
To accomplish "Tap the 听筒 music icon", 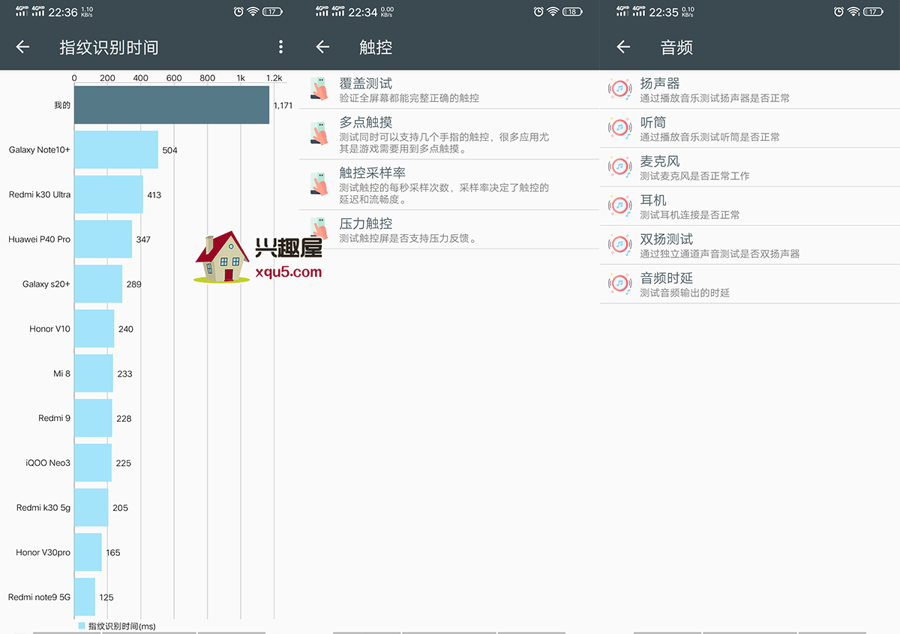I will point(619,128).
